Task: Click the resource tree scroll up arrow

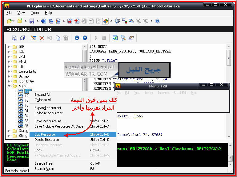Action: pos(85,47)
